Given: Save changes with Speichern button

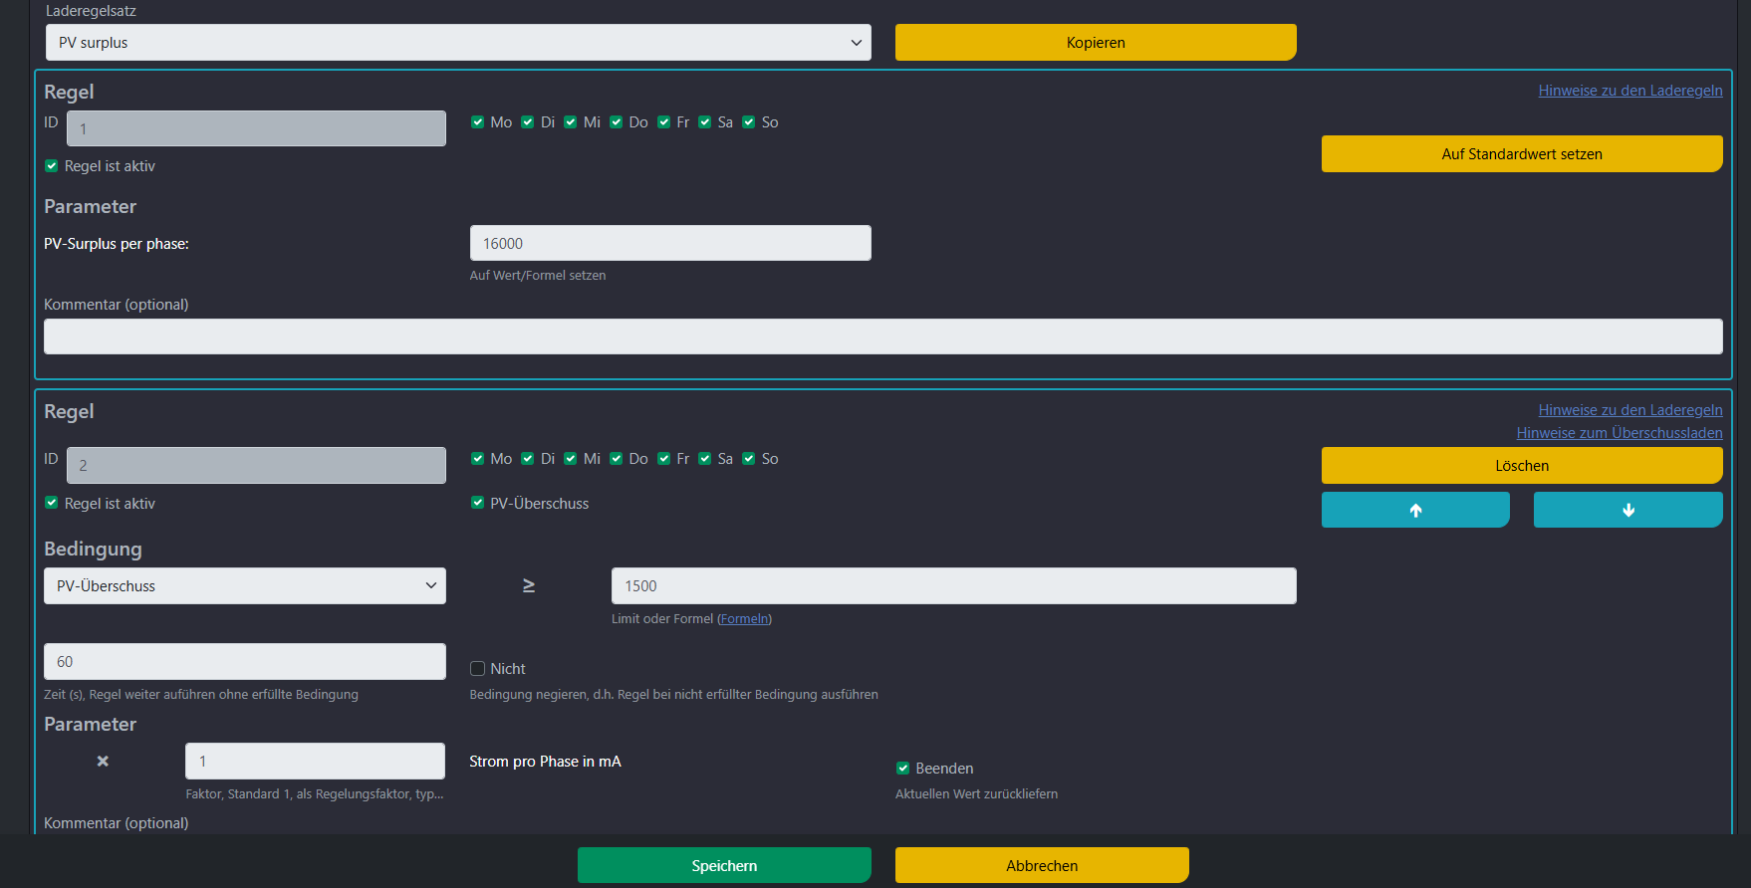Looking at the screenshot, I should tap(724, 866).
